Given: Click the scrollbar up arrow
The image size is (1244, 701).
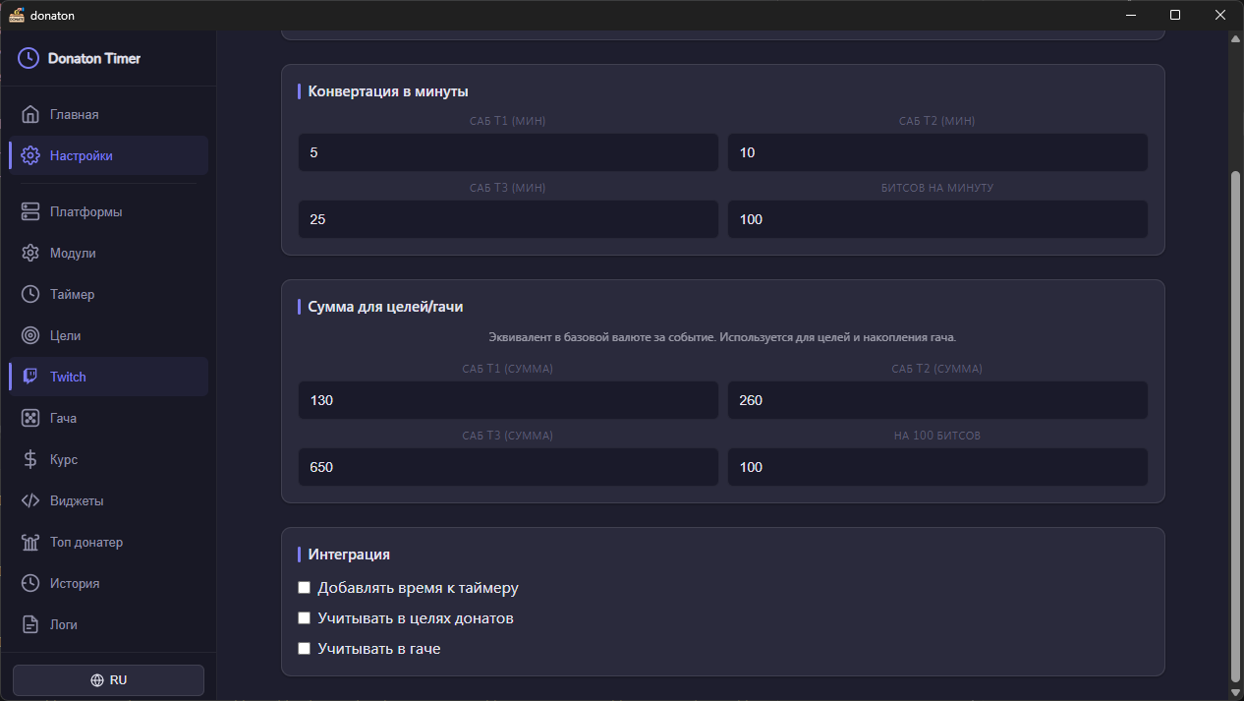Looking at the screenshot, I should 1236,37.
